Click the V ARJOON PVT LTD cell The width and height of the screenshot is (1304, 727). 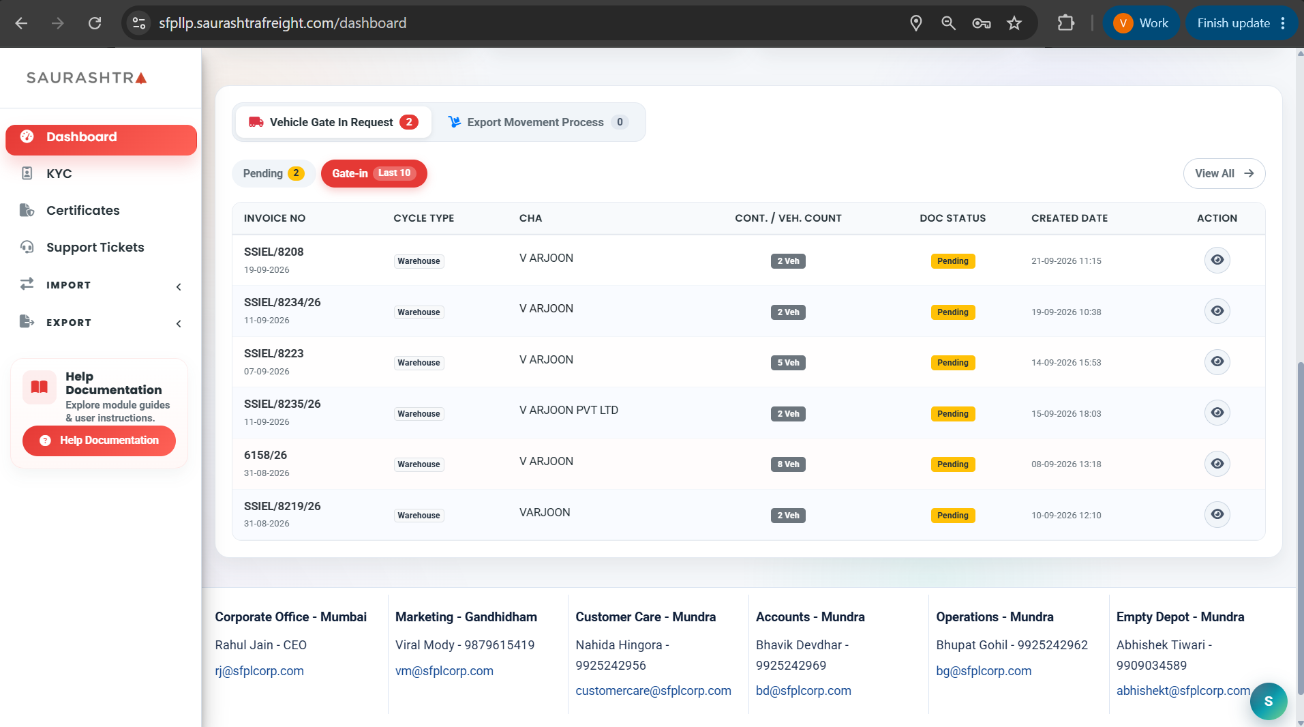coord(568,410)
